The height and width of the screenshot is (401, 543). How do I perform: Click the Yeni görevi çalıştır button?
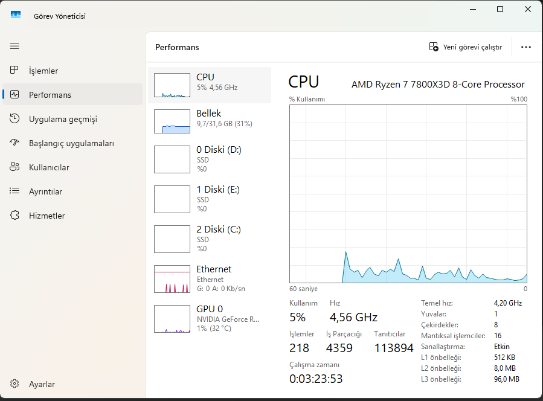(x=466, y=47)
